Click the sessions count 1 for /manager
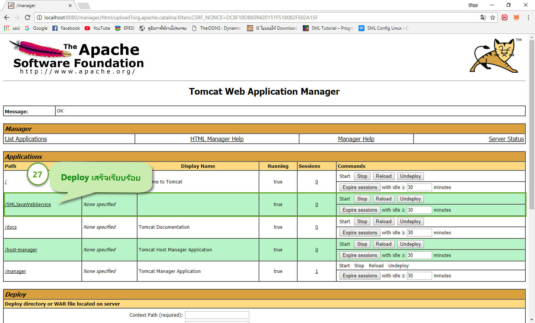535x323 pixels. (317, 271)
